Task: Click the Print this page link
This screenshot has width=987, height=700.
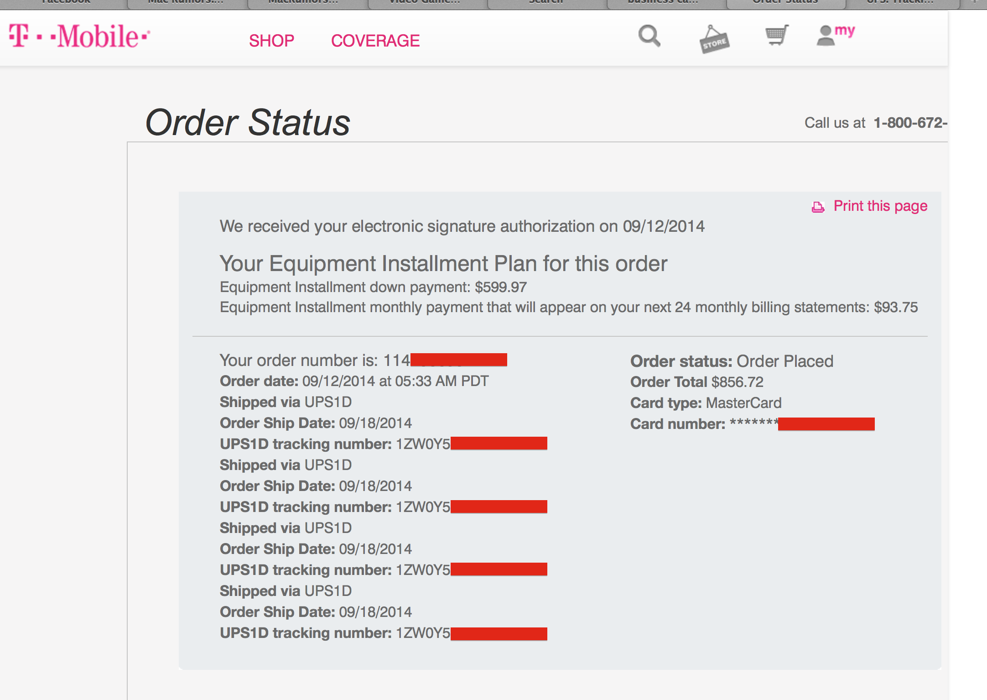Action: tap(880, 206)
